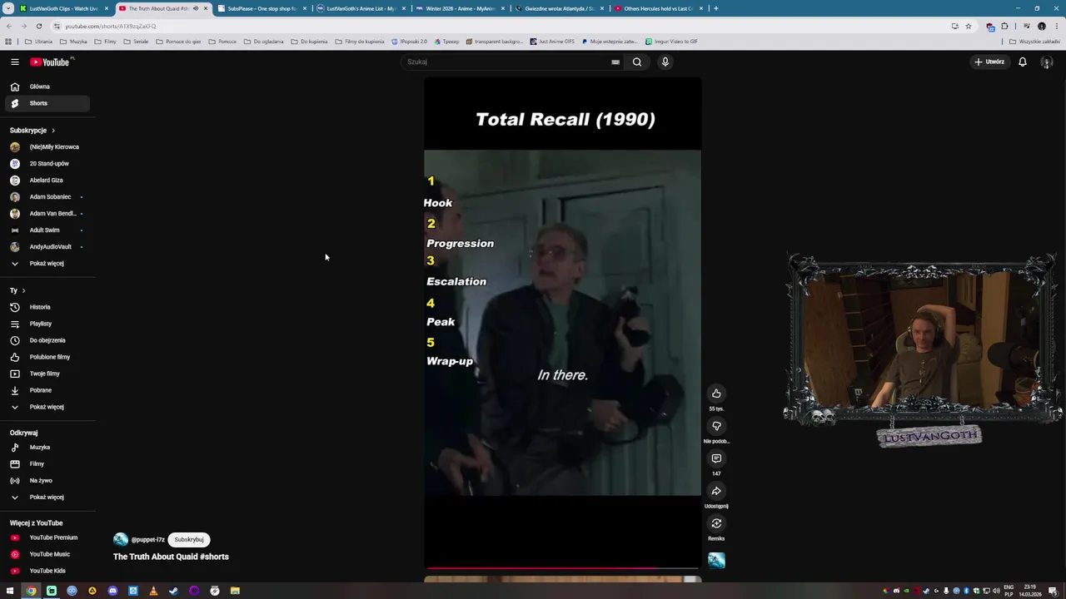Screen dimensions: 1066x599
Task: Open Polubione filmy
Action: [x=47, y=357]
